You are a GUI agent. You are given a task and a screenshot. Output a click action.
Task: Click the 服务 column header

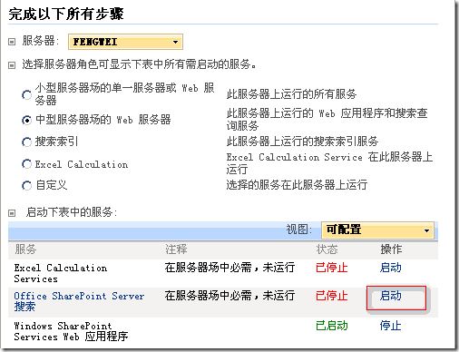(25, 249)
